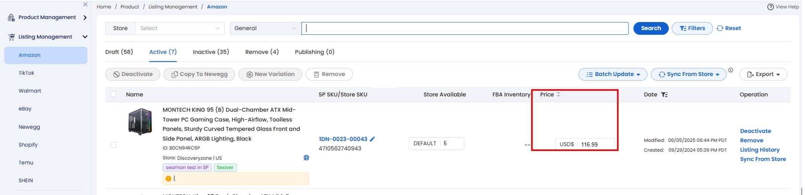Edit SKU 1DN-0023-00043 pencil icon
Viewport: 805px width, 195px height.
(x=372, y=139)
